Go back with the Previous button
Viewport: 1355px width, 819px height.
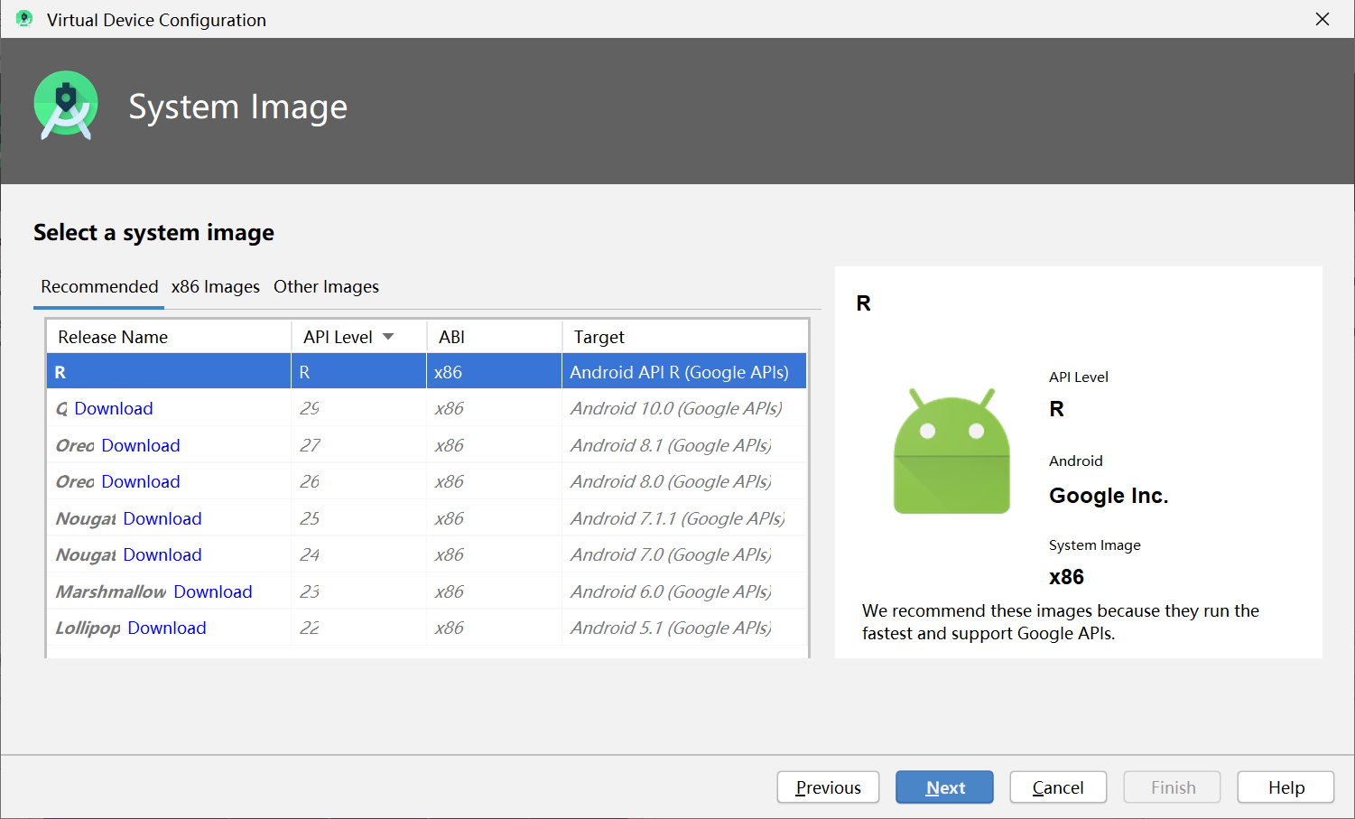(x=828, y=787)
